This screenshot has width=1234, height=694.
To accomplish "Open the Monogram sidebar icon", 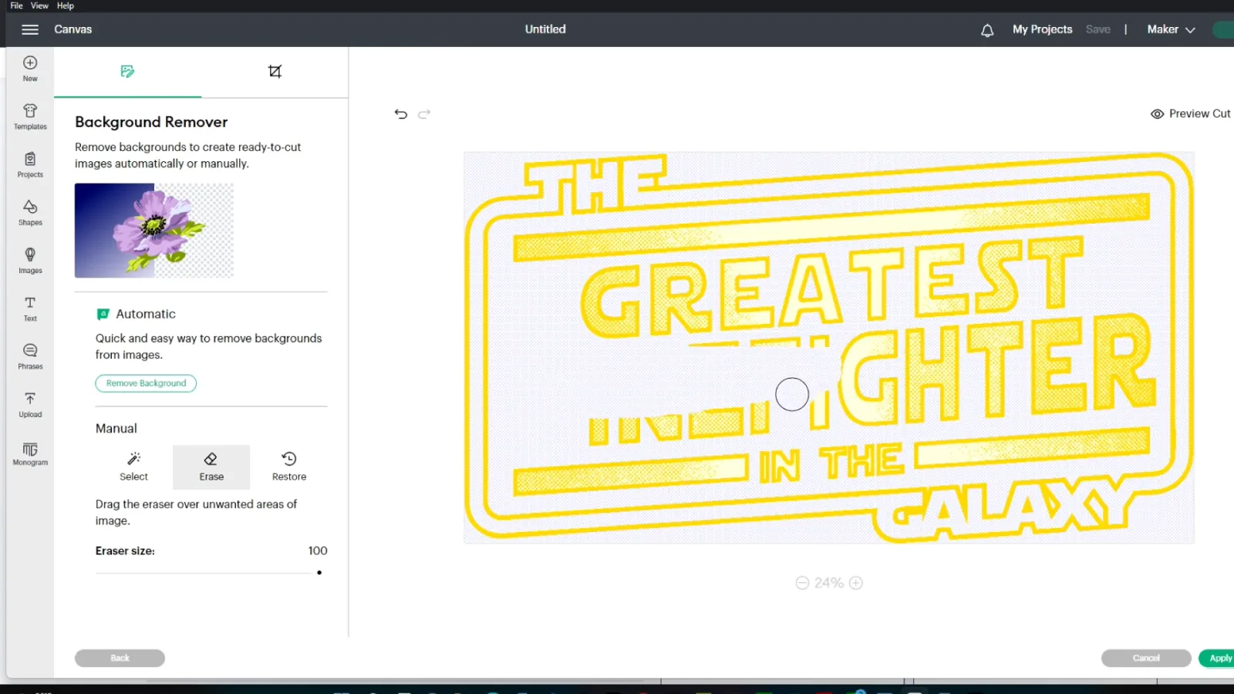I will click(x=30, y=453).
